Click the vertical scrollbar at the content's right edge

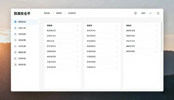point(162,36)
